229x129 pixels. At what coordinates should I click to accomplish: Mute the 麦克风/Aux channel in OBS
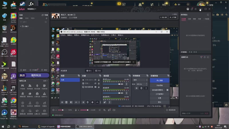[x=122, y=84]
